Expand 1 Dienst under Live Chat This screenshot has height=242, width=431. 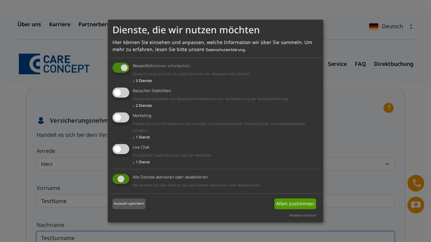[x=141, y=162]
